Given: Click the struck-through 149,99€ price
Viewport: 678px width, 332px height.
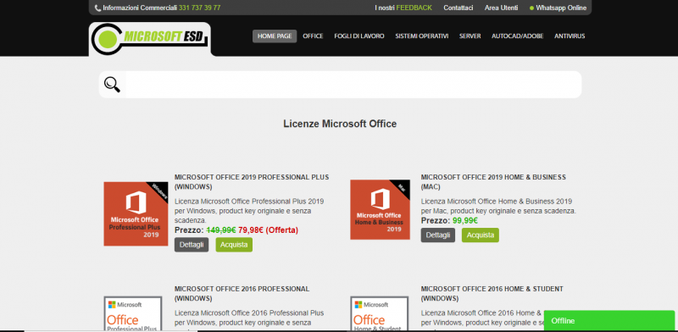Looking at the screenshot, I should (x=221, y=230).
